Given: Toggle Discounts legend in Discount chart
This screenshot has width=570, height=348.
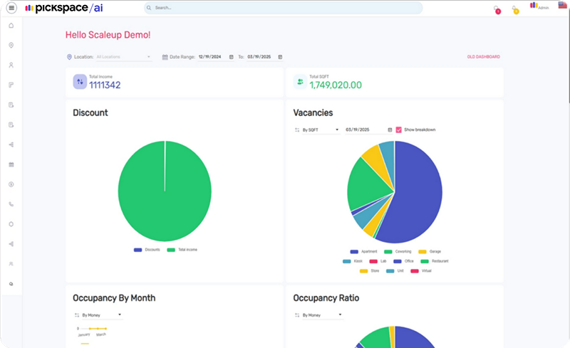Looking at the screenshot, I should (x=147, y=250).
